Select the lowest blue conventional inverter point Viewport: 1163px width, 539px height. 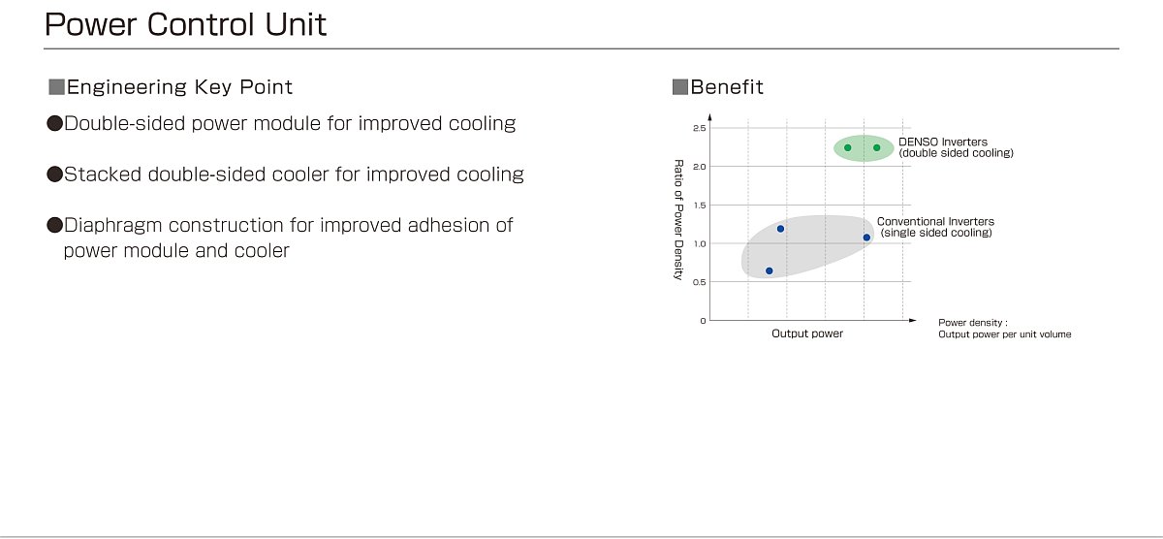click(x=769, y=270)
